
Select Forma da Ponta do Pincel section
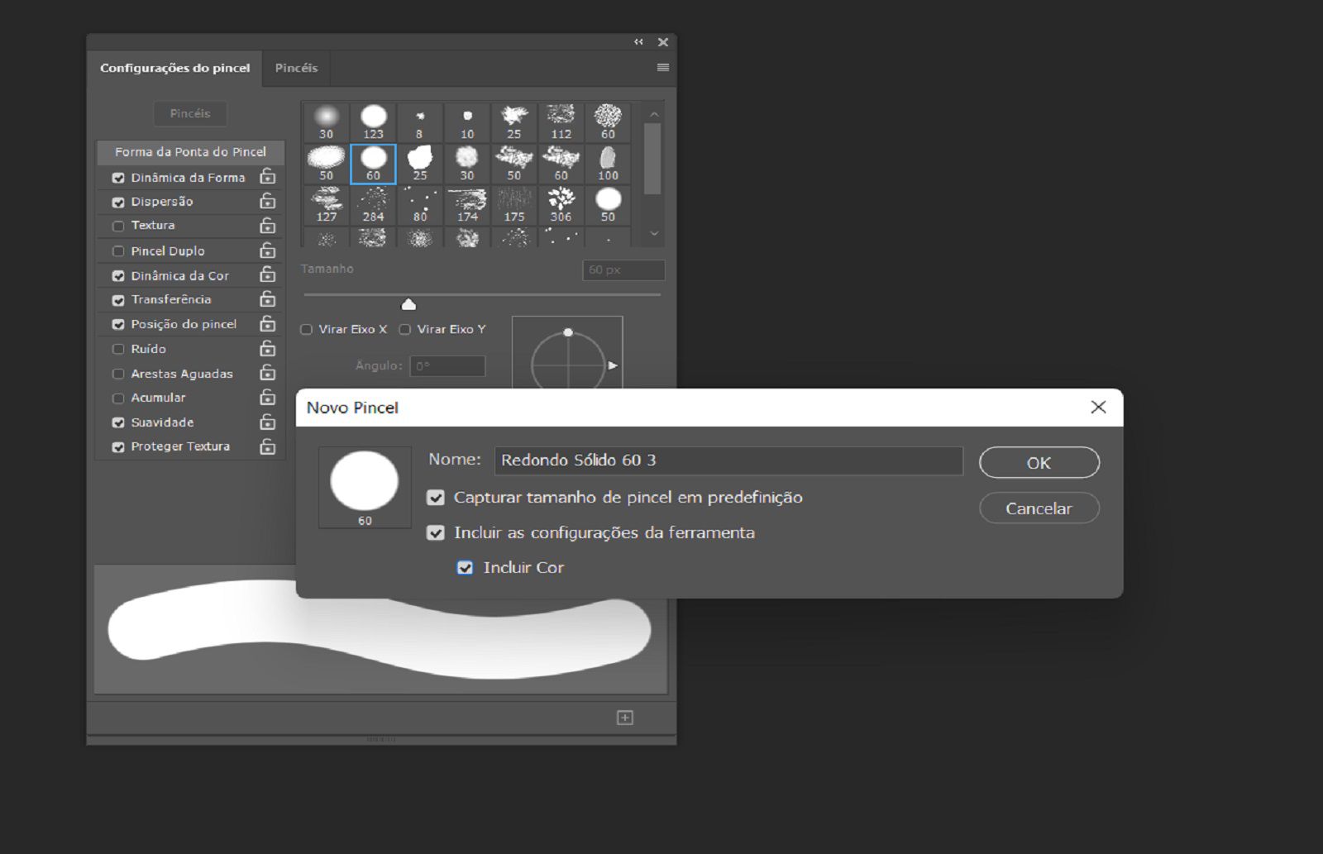(190, 152)
